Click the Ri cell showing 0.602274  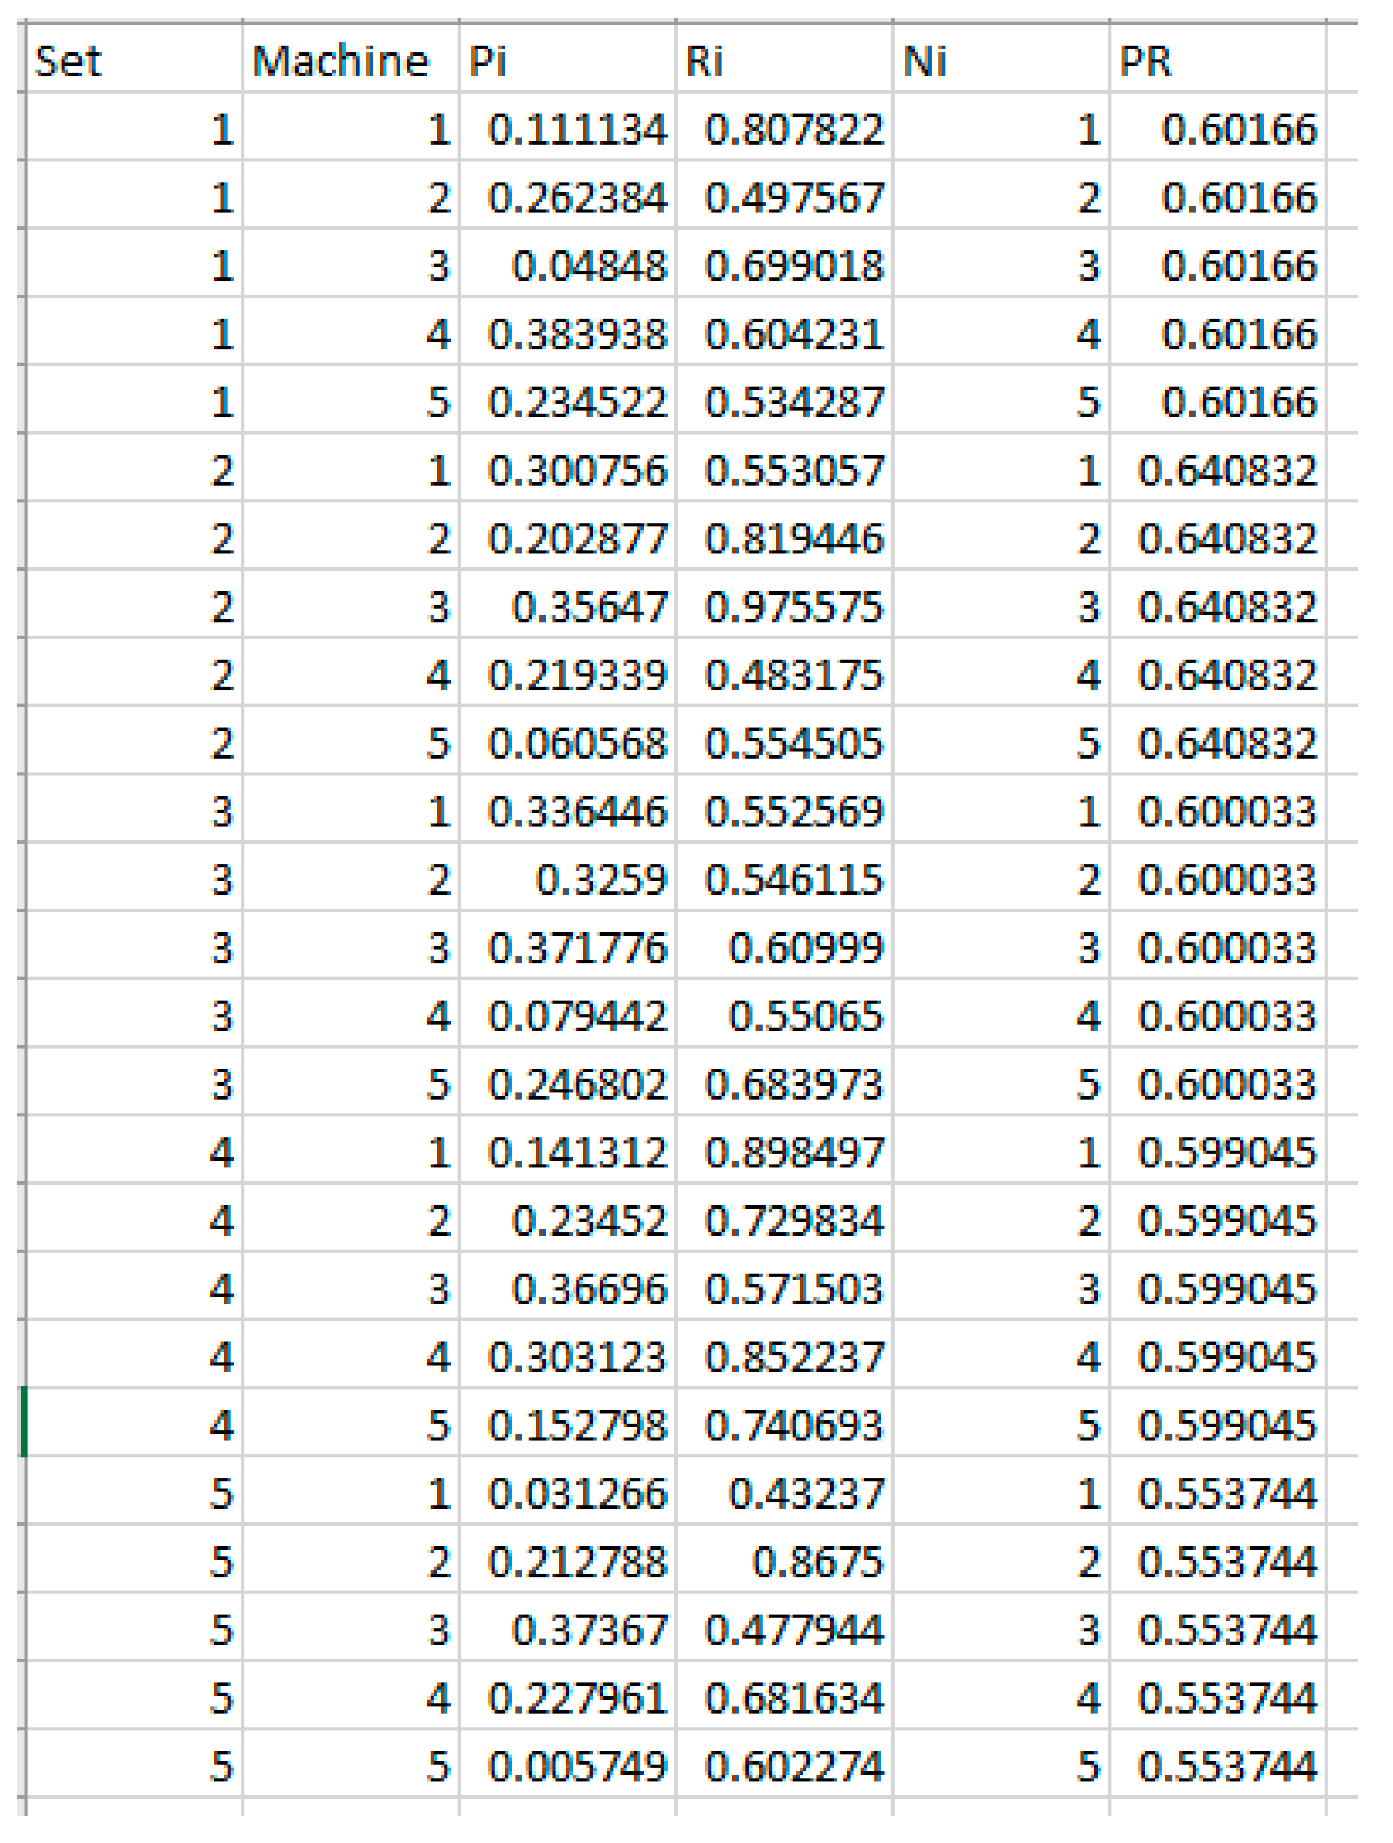tap(793, 1765)
